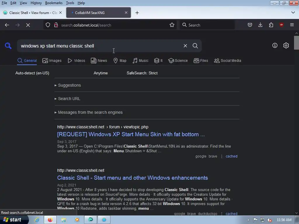299x224 pixels.
Task: Click the SearXNG magnifier logo
Action: point(8,46)
